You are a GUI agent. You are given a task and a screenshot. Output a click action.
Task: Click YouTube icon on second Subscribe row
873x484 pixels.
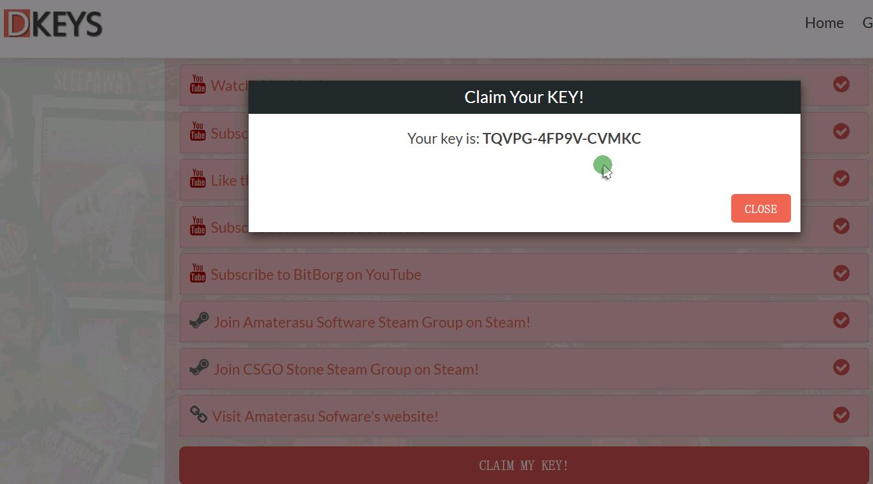click(x=198, y=225)
